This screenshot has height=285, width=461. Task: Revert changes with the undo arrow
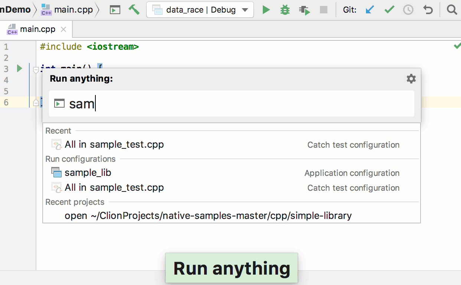(428, 10)
